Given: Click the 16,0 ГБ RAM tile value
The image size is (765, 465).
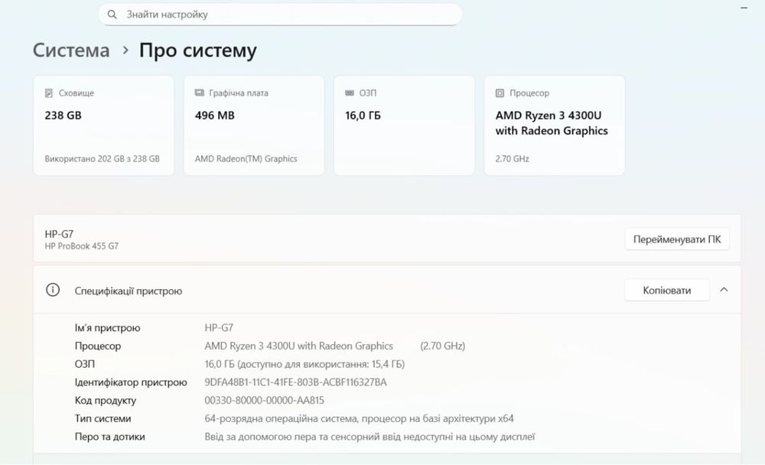Looking at the screenshot, I should tap(363, 115).
